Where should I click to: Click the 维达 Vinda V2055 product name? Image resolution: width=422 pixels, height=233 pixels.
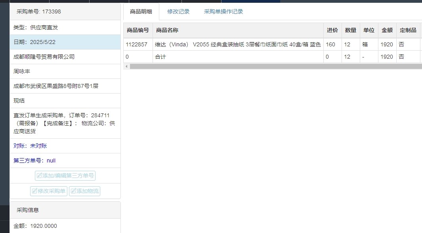[238, 44]
